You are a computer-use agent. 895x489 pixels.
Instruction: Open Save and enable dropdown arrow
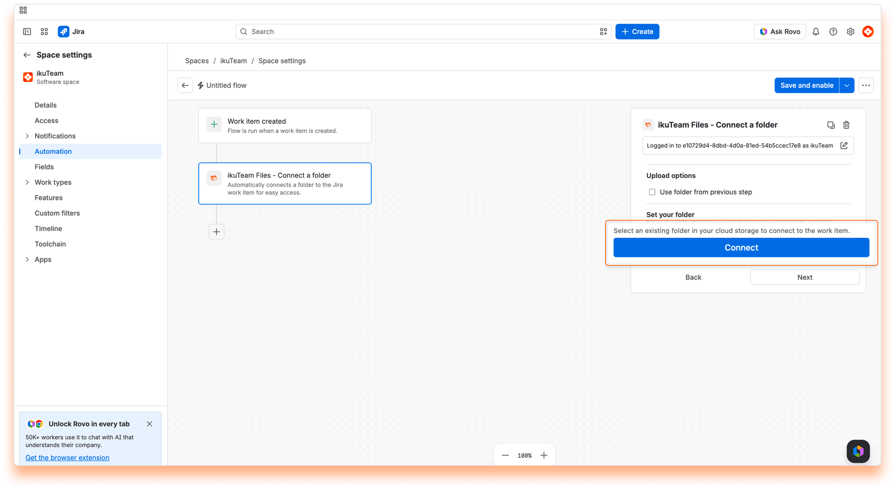pos(847,85)
